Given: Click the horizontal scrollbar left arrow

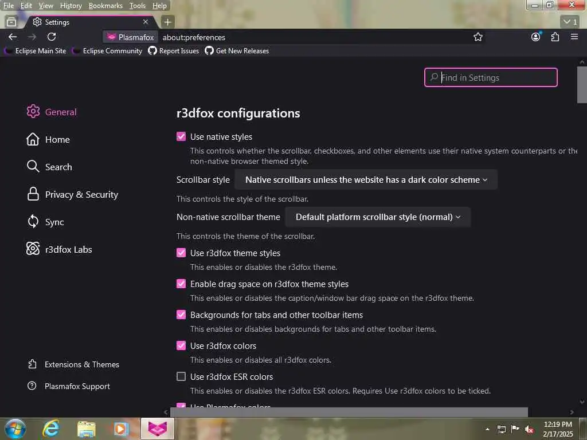Looking at the screenshot, I should coord(166,412).
